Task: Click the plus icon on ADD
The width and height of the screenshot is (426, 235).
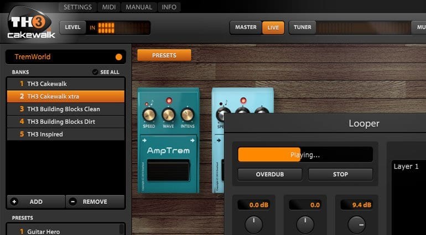Action: [14, 202]
